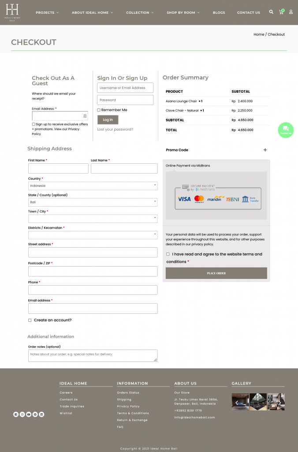This screenshot has width=298, height=452.
Task: Go to the Blogs menu item
Action: pyautogui.click(x=219, y=13)
